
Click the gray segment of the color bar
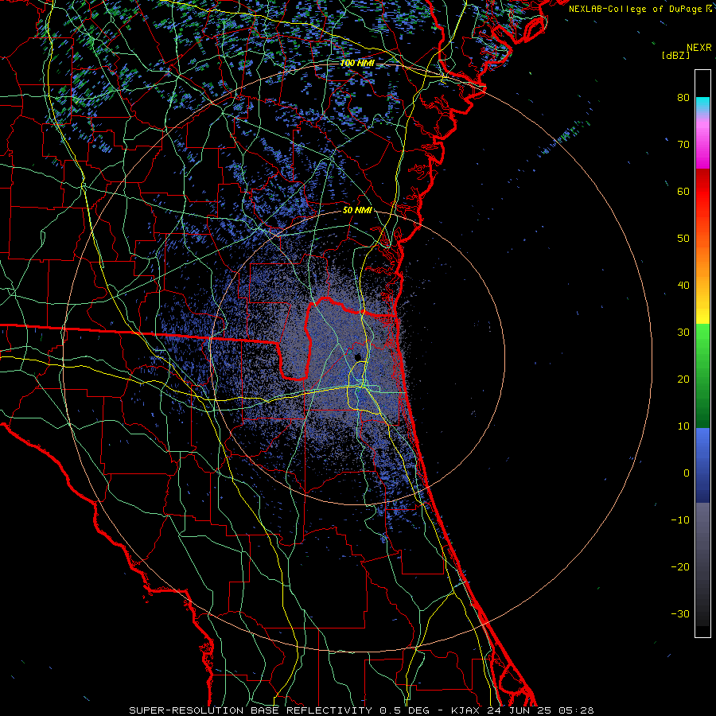tap(702, 564)
